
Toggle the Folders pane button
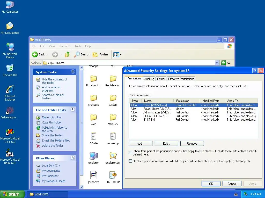[x=101, y=54]
